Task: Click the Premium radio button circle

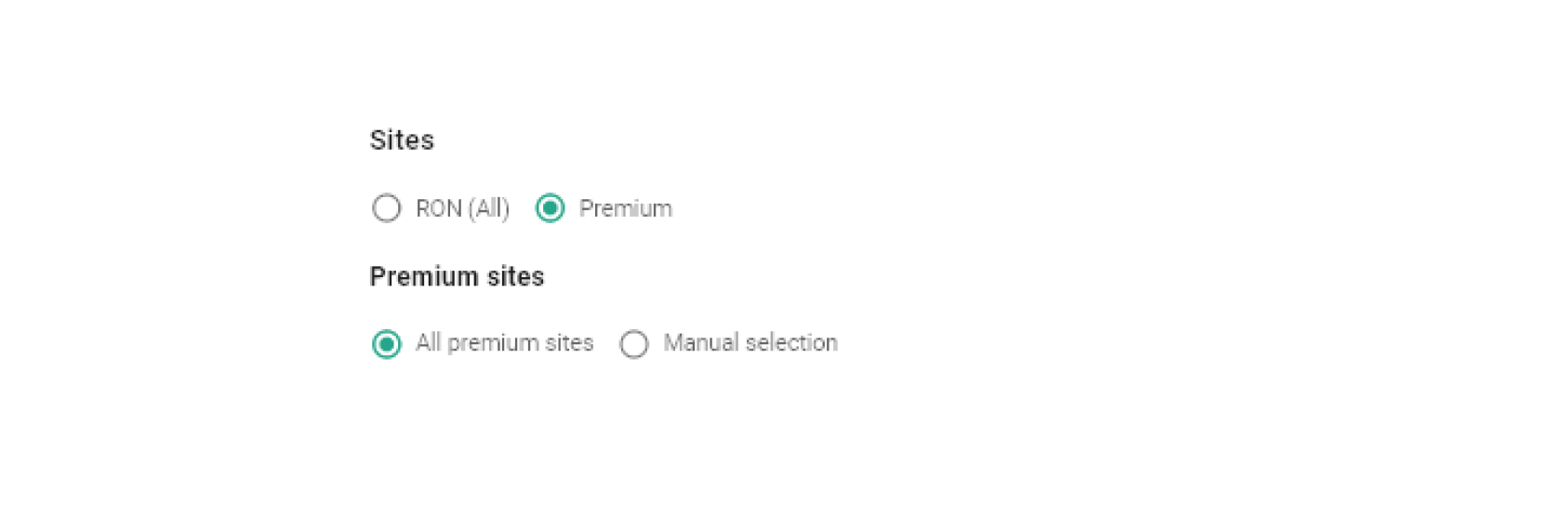Action: point(551,208)
